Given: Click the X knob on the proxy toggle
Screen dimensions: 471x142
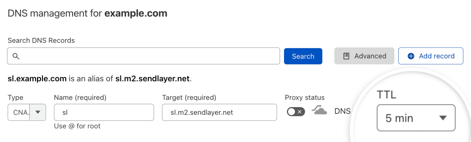Looking at the screenshot, I should click(x=300, y=112).
